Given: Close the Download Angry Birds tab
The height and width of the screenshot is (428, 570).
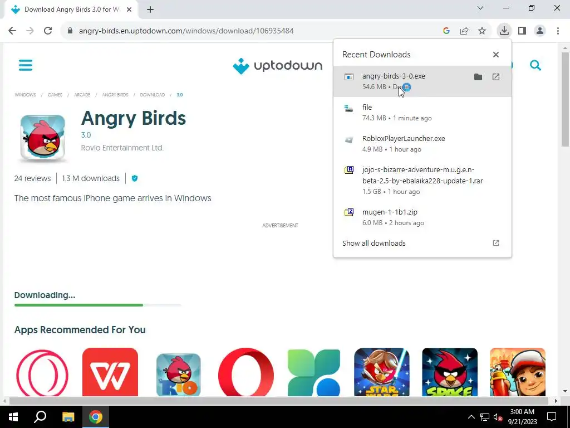Looking at the screenshot, I should (x=129, y=9).
